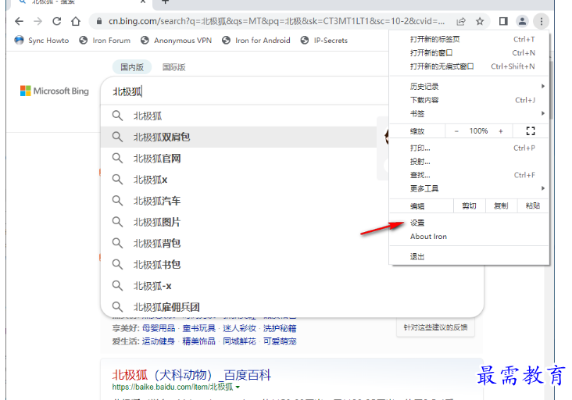
Task: Select 查找... menu item
Action: point(469,175)
